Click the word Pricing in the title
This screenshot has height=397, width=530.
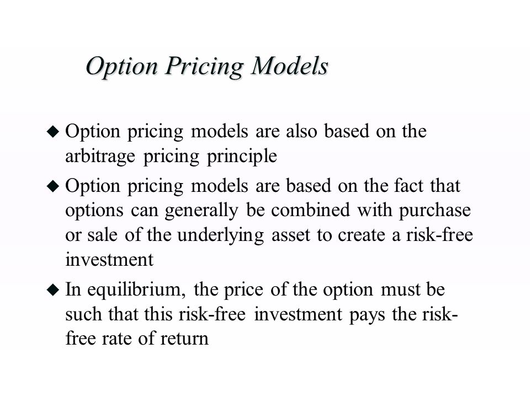204,67
